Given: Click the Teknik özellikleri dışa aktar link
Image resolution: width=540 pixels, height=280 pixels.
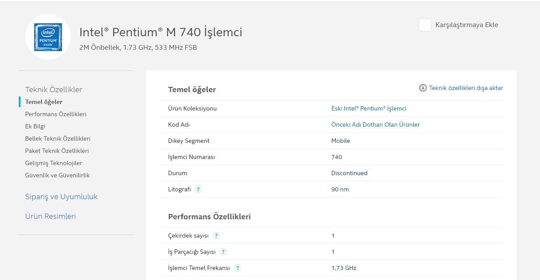Looking at the screenshot, I should (x=466, y=88).
